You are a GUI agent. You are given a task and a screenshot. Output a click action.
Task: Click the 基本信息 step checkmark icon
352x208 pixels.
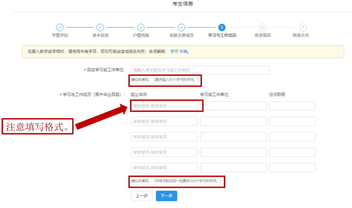100,28
